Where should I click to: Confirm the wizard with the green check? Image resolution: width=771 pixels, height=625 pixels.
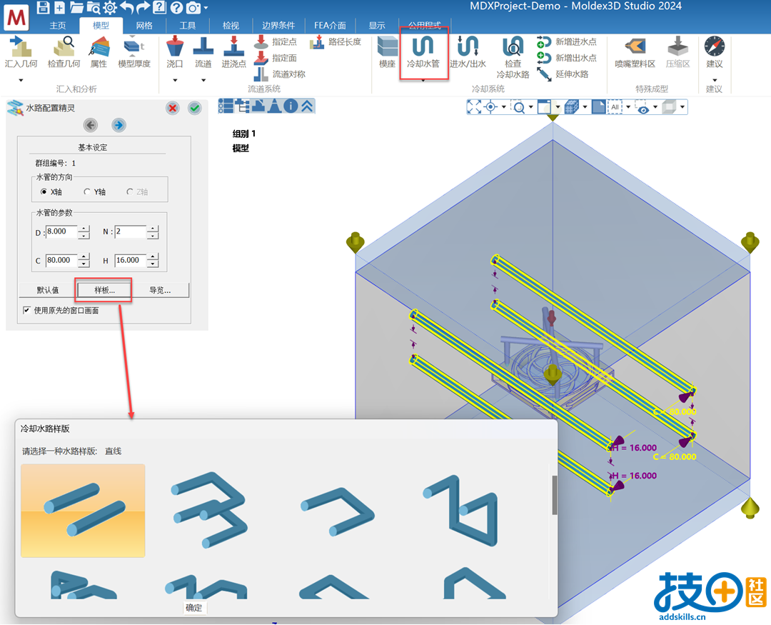[195, 109]
